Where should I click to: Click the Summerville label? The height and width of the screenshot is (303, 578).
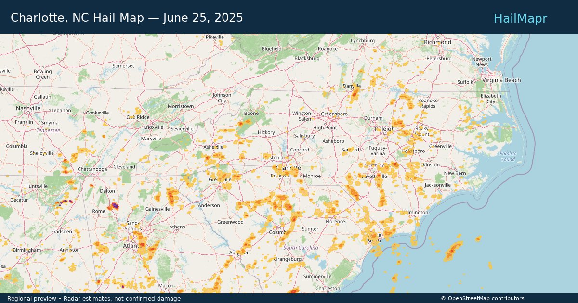pos(317,277)
